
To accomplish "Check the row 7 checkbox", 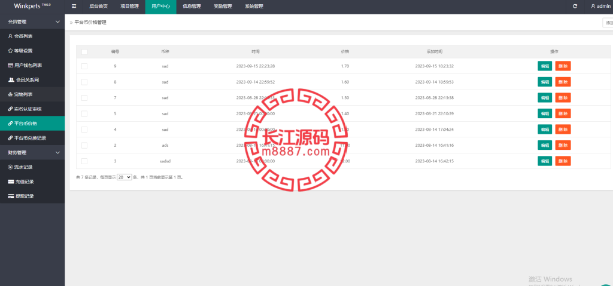I will coord(84,98).
